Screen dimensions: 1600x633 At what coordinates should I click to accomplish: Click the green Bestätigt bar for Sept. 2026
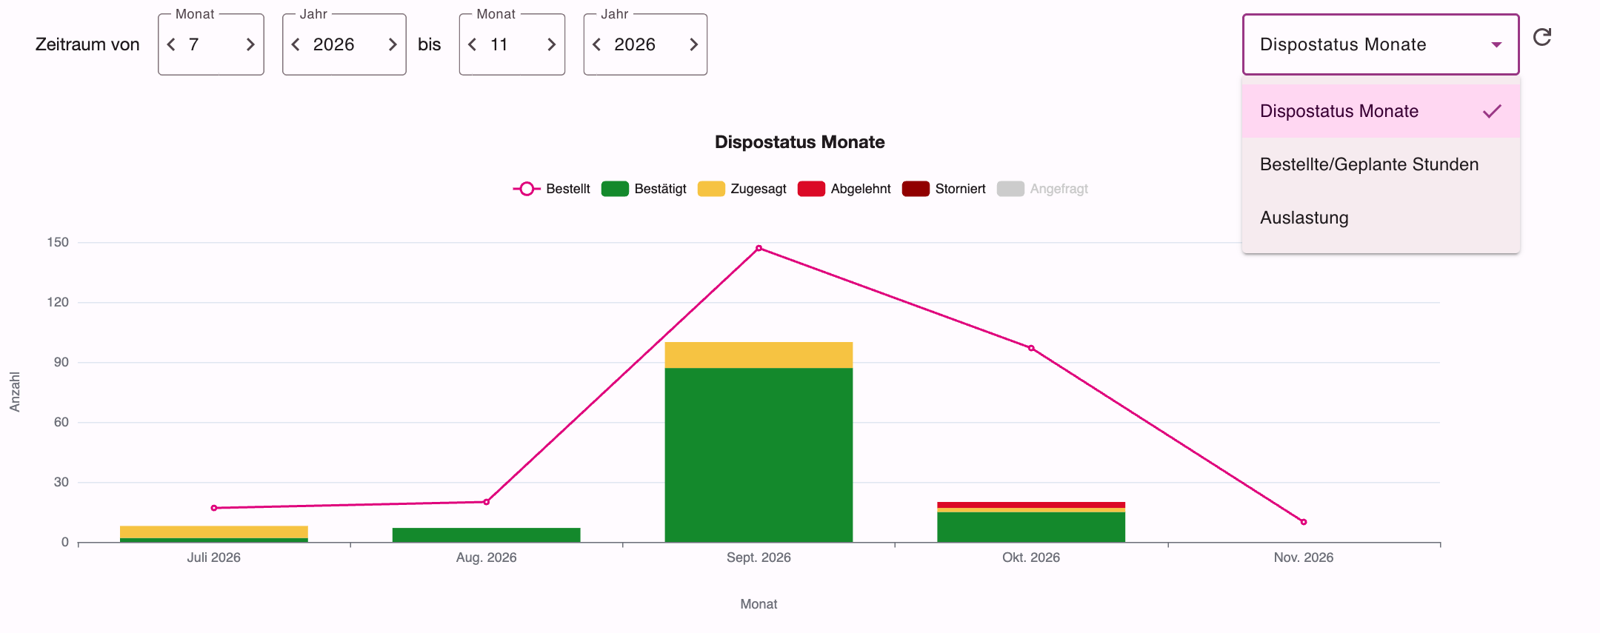coord(759,455)
